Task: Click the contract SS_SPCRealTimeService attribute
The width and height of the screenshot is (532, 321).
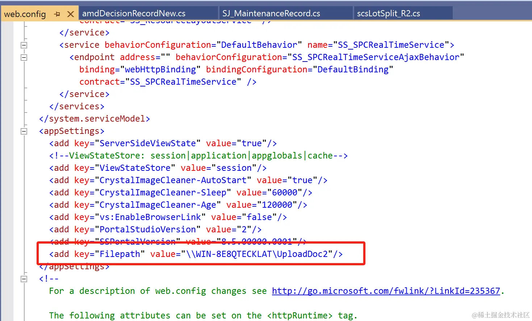Action: [160, 82]
